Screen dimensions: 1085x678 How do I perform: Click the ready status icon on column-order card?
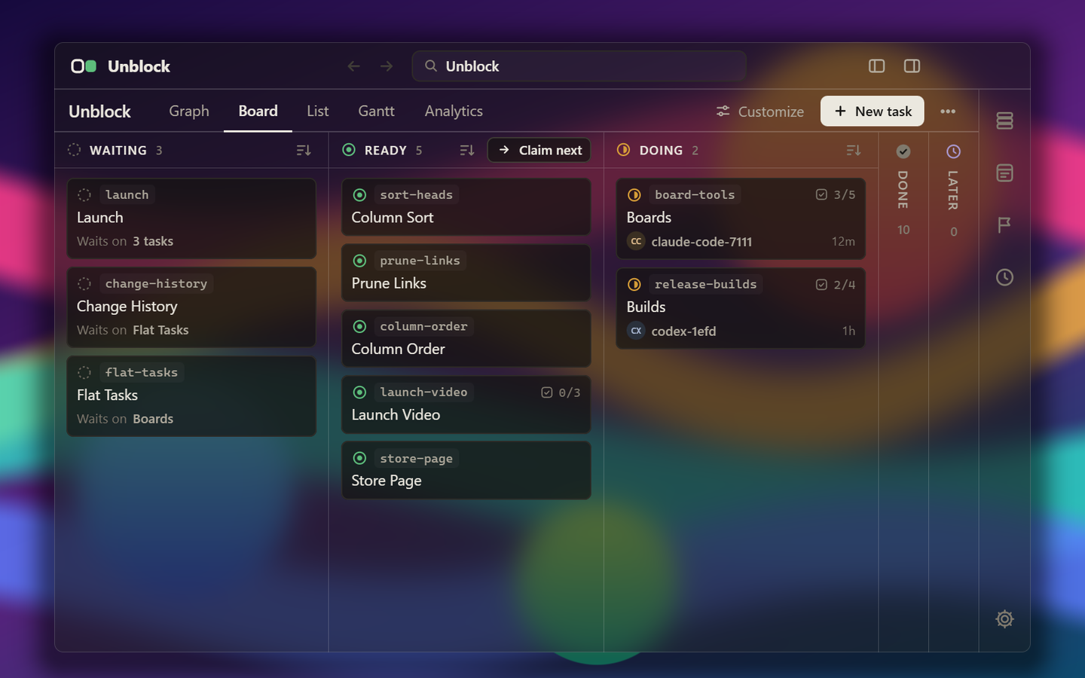359,326
